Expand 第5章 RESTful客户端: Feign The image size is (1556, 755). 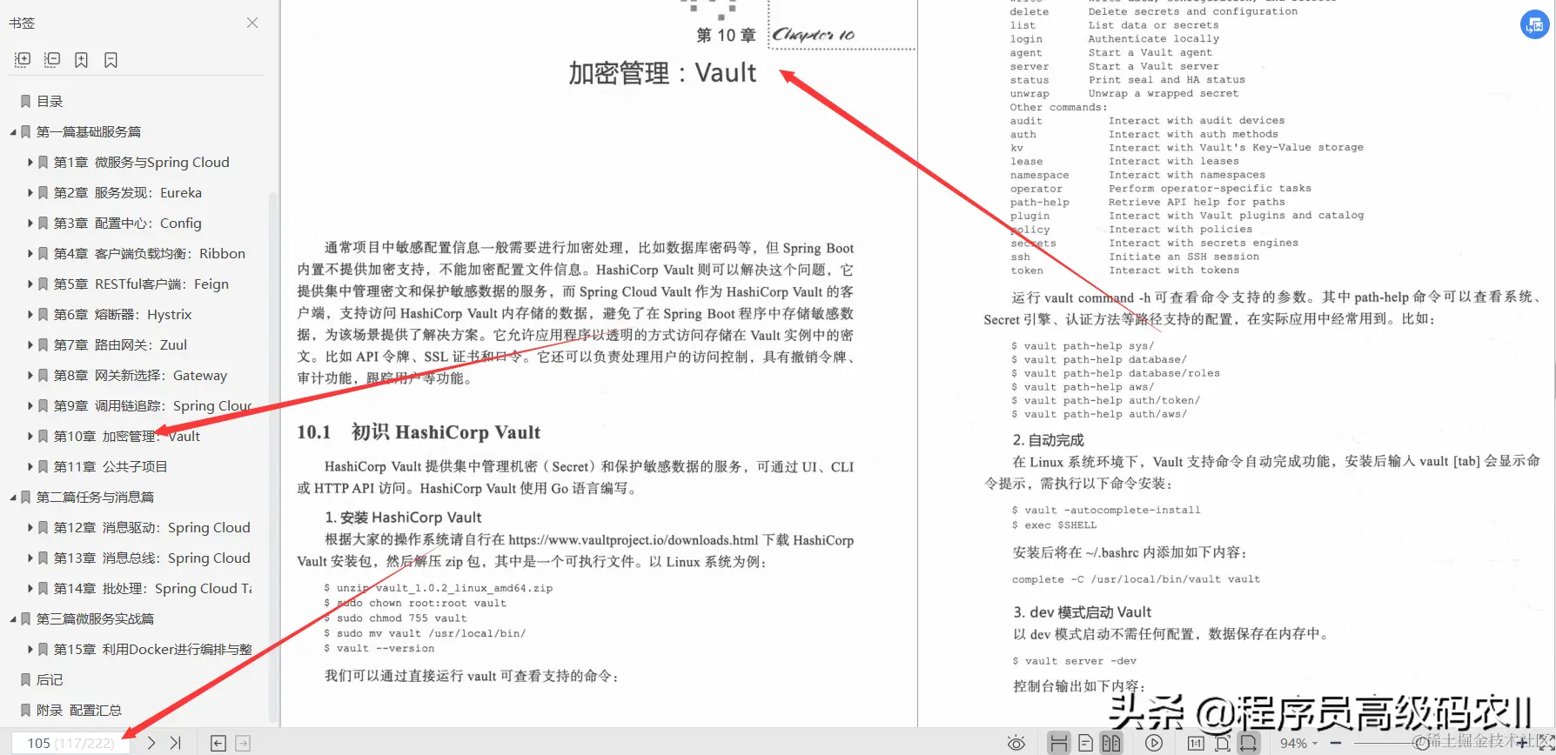point(30,284)
